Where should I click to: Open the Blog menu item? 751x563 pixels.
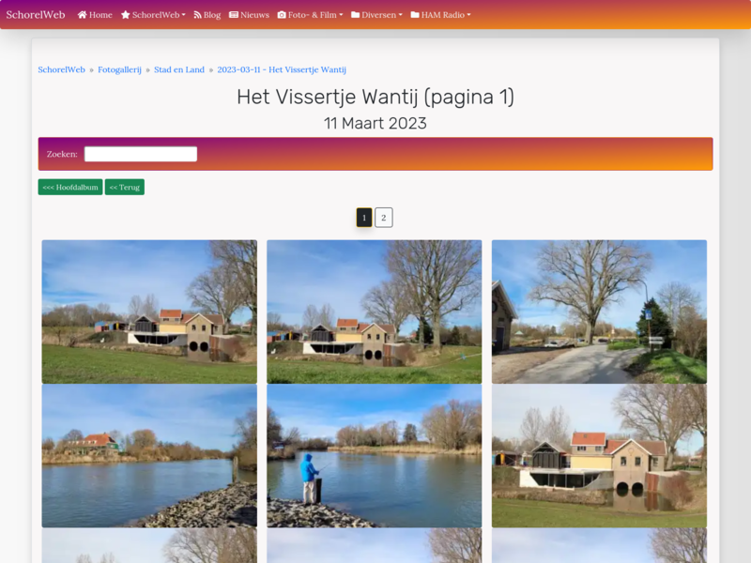pyautogui.click(x=207, y=15)
